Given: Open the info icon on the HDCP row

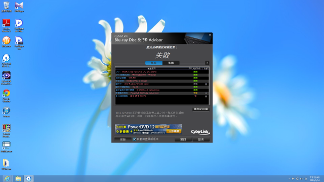Looking at the screenshot, I should pos(206,97).
